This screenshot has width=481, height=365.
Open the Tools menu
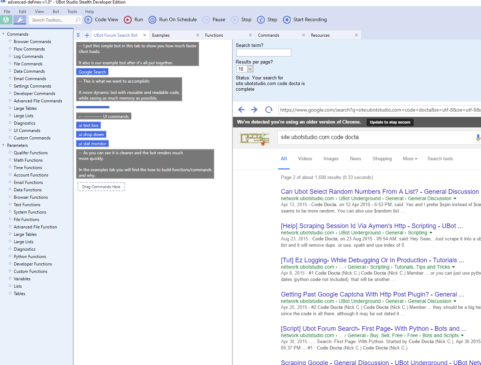(x=72, y=12)
